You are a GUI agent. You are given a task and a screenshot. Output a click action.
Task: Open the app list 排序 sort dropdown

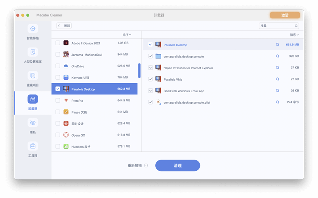[x=127, y=35]
